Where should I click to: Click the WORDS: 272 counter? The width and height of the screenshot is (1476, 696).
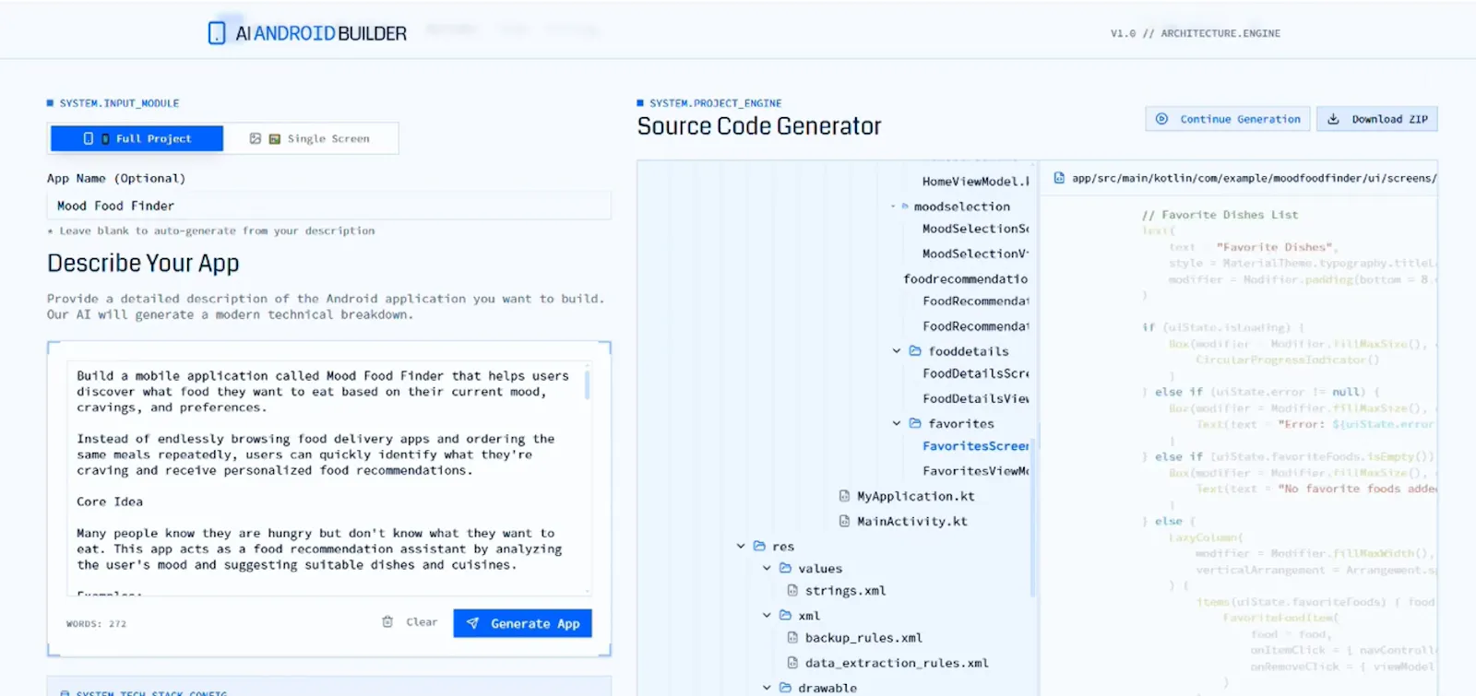pos(96,624)
